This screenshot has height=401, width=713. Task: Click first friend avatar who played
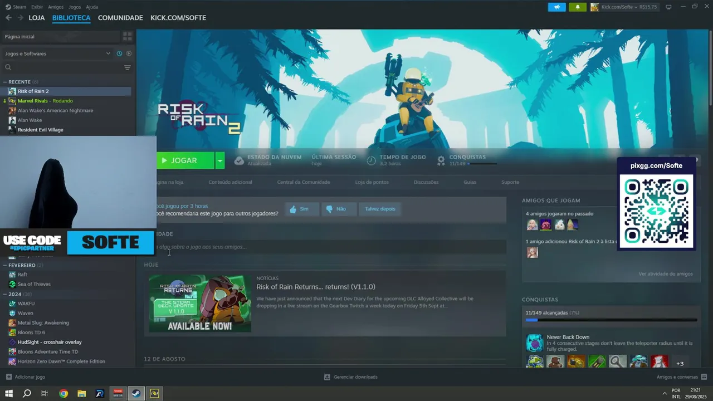pos(533,225)
